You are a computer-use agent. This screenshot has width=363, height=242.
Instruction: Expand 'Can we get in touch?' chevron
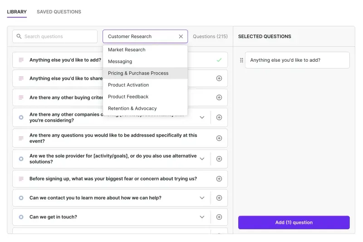[x=202, y=217]
